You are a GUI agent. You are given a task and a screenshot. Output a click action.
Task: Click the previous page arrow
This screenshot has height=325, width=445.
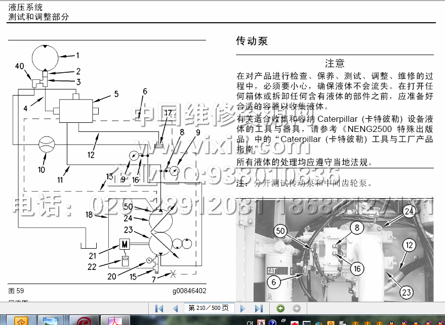pos(175,308)
